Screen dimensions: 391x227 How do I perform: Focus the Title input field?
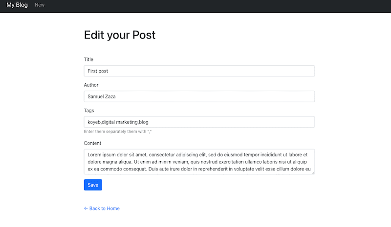click(x=199, y=71)
